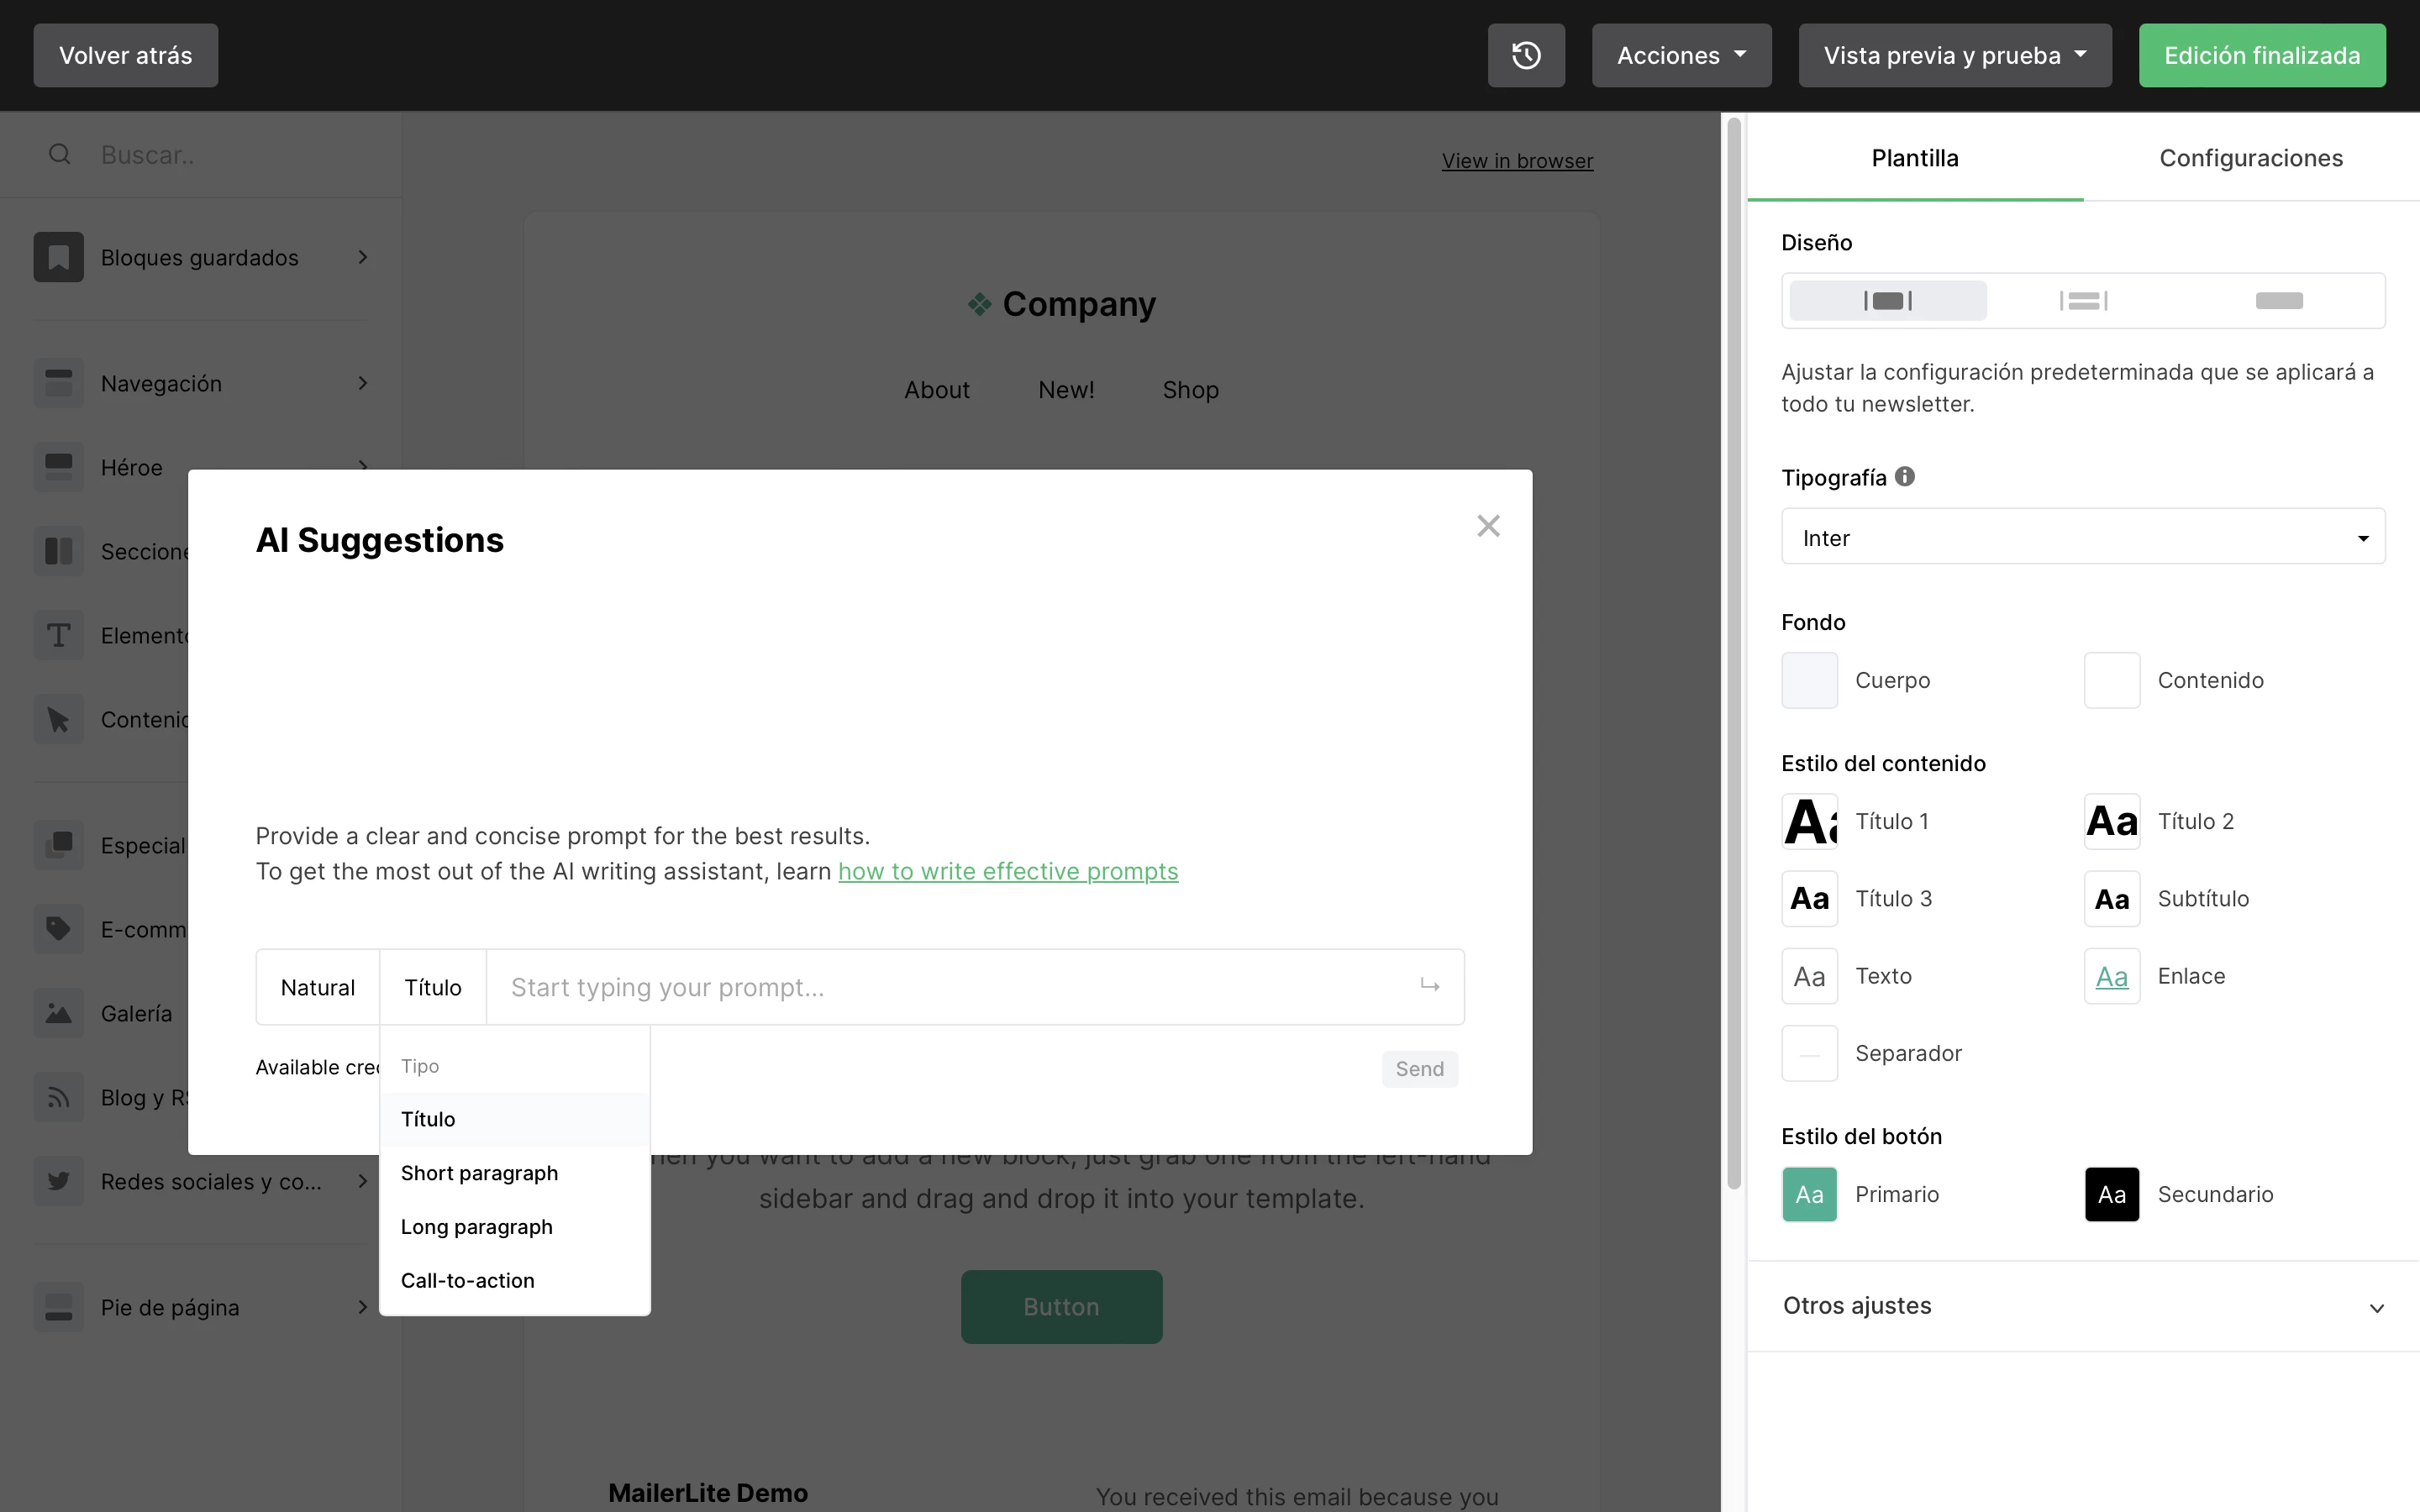
Task: Click Volver atrás button
Action: pyautogui.click(x=126, y=55)
